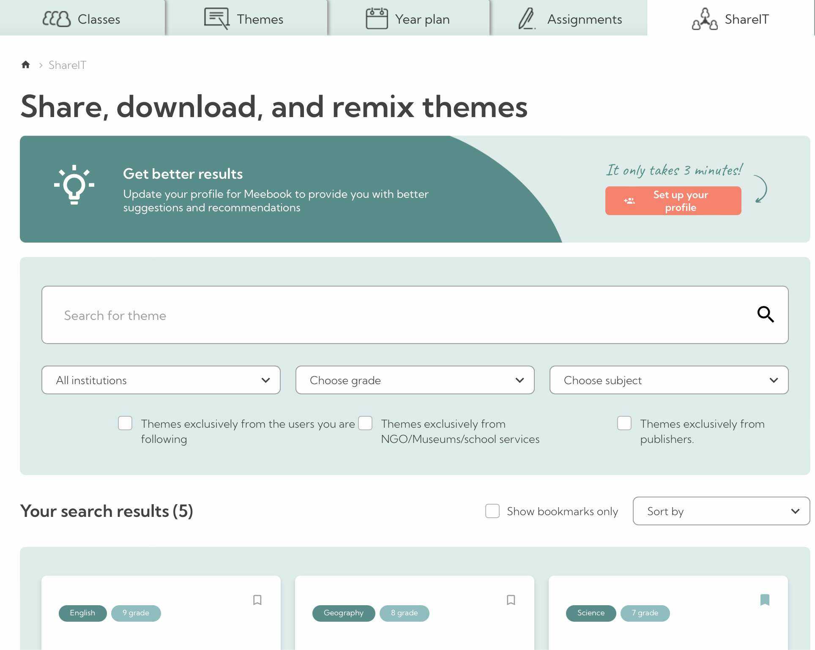
Task: Check themes exclusively from NGO/Museums/school services
Action: [x=365, y=423]
